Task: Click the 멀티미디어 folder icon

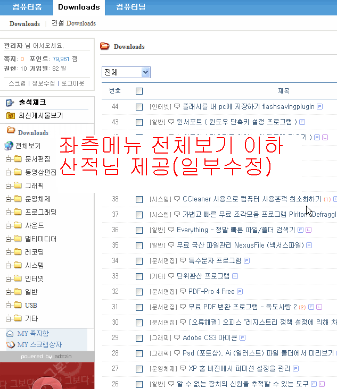Action: (18, 239)
